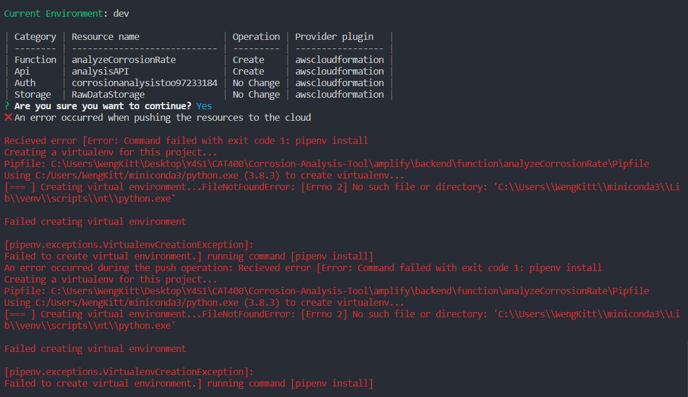Click the "corrosionanalysistoo97233184" resource name

pos(144,83)
